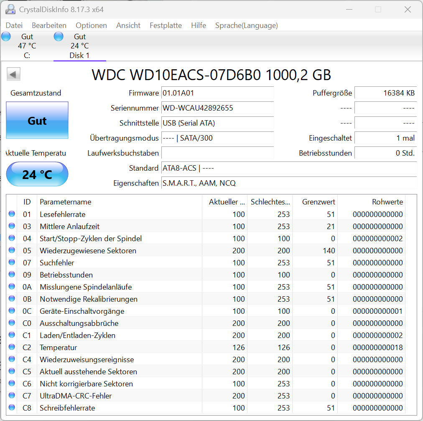Click the CrystalDiskInfo app icon in title bar
The height and width of the screenshot is (421, 423).
10,10
